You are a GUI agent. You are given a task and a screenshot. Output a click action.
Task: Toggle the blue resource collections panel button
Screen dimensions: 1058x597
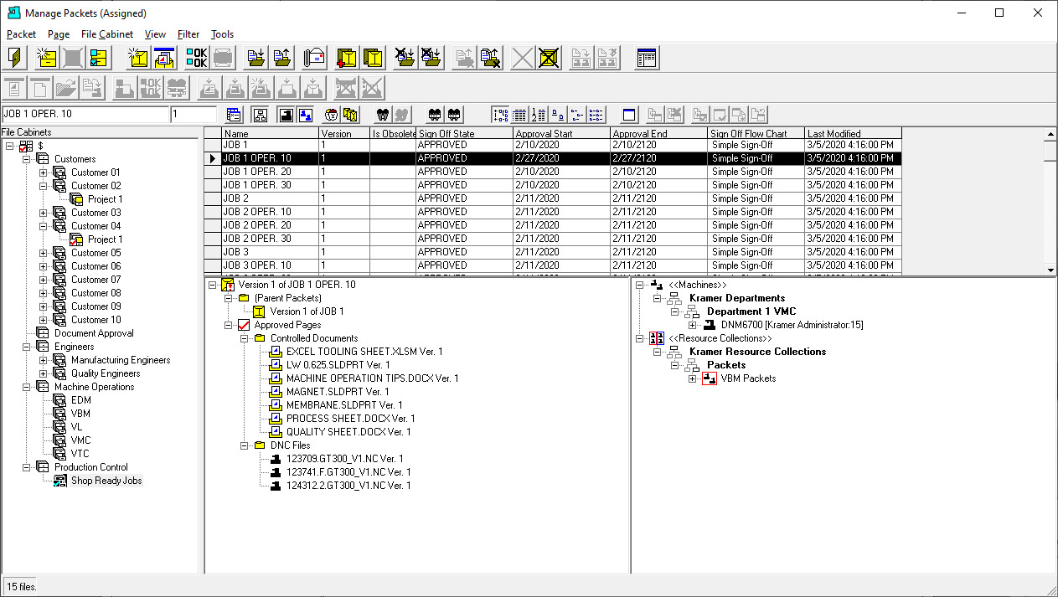click(305, 115)
